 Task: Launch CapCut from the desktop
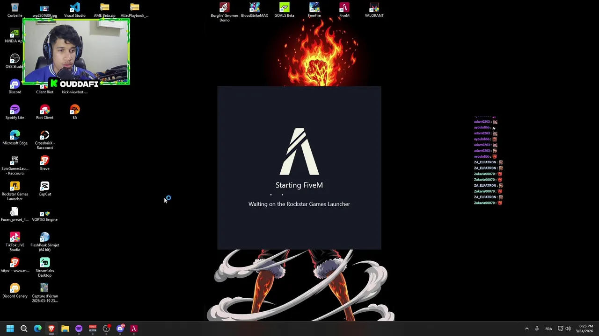[x=44, y=189]
